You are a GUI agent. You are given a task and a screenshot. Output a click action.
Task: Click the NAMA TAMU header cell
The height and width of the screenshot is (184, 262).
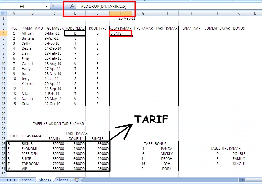[32, 28]
